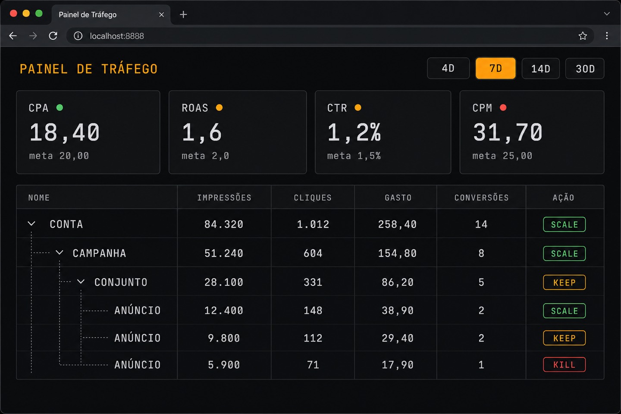Click the 1.012 clicks cell
Image resolution: width=621 pixels, height=414 pixels.
point(313,224)
